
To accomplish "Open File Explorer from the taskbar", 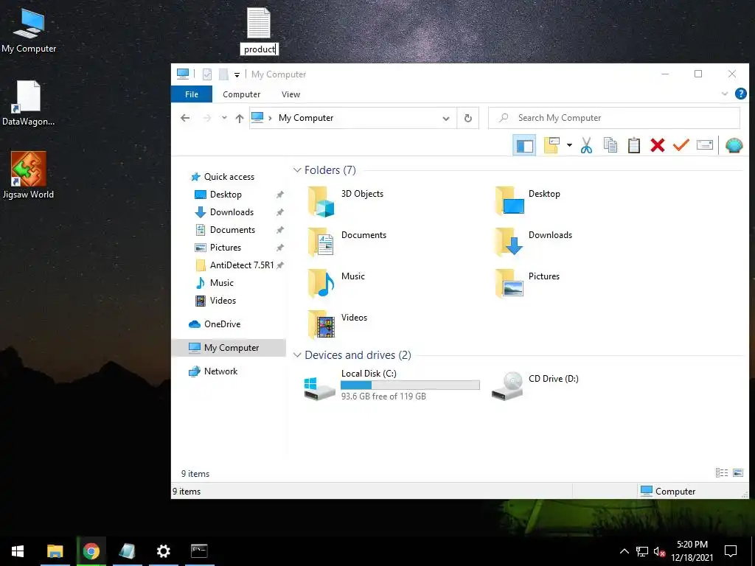I will 55,551.
